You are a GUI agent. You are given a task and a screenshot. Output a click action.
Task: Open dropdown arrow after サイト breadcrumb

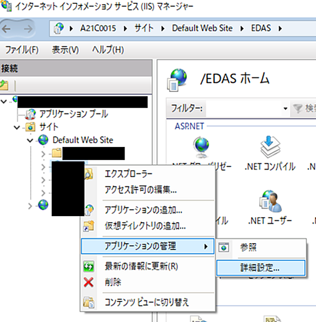pos(163,29)
